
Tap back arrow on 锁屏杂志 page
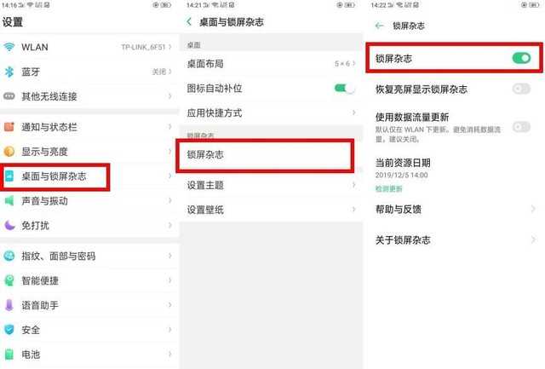(379, 26)
